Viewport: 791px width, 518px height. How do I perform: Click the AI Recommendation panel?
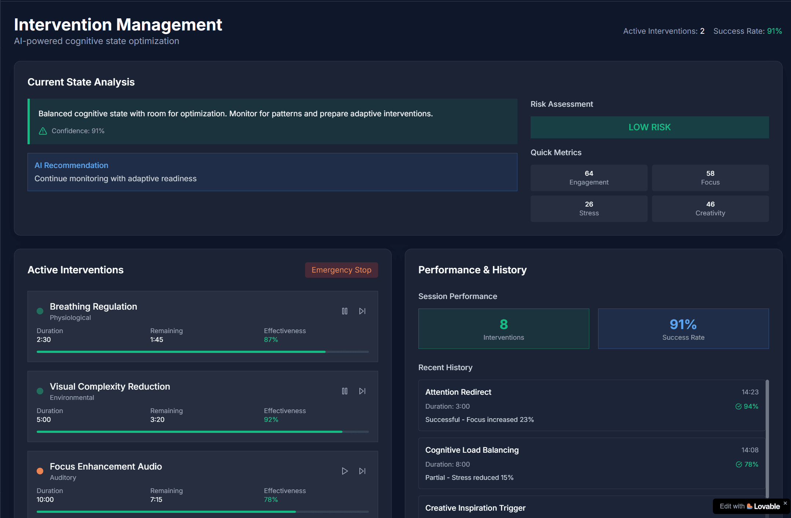[272, 172]
